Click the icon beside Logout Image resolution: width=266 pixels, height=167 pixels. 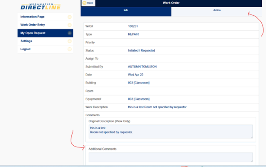pyautogui.click(x=69, y=49)
